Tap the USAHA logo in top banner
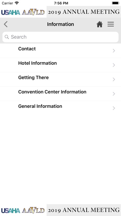Image resolution: width=121 pixels, height=216 pixels. pyautogui.click(x=11, y=12)
